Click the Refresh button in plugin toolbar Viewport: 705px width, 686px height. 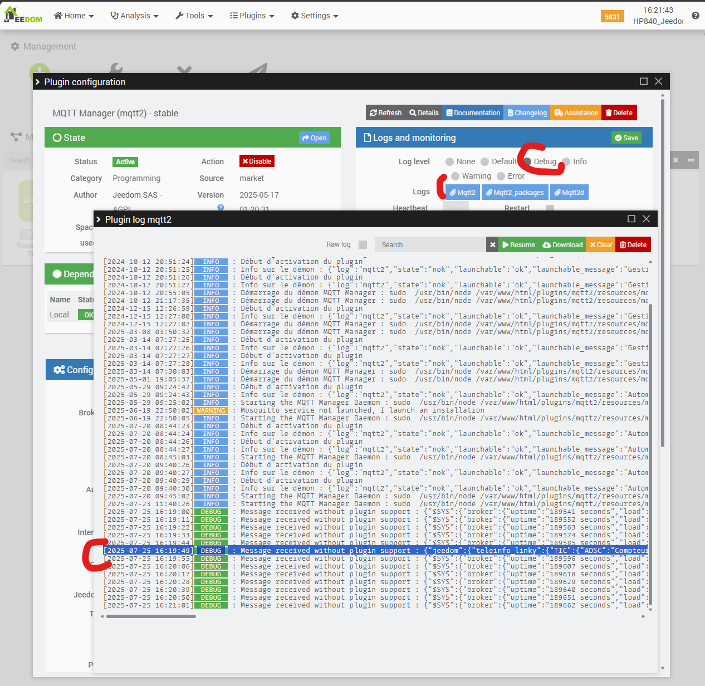tap(385, 113)
